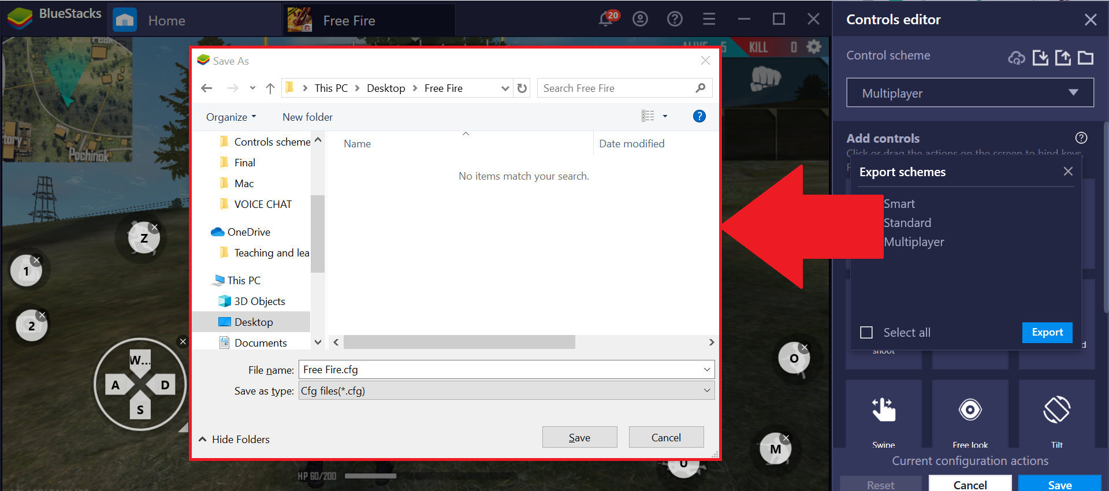Go back in the Save As dialog
The width and height of the screenshot is (1109, 491).
click(x=206, y=88)
